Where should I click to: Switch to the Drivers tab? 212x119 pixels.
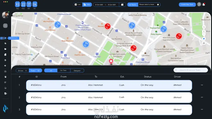click(22, 71)
